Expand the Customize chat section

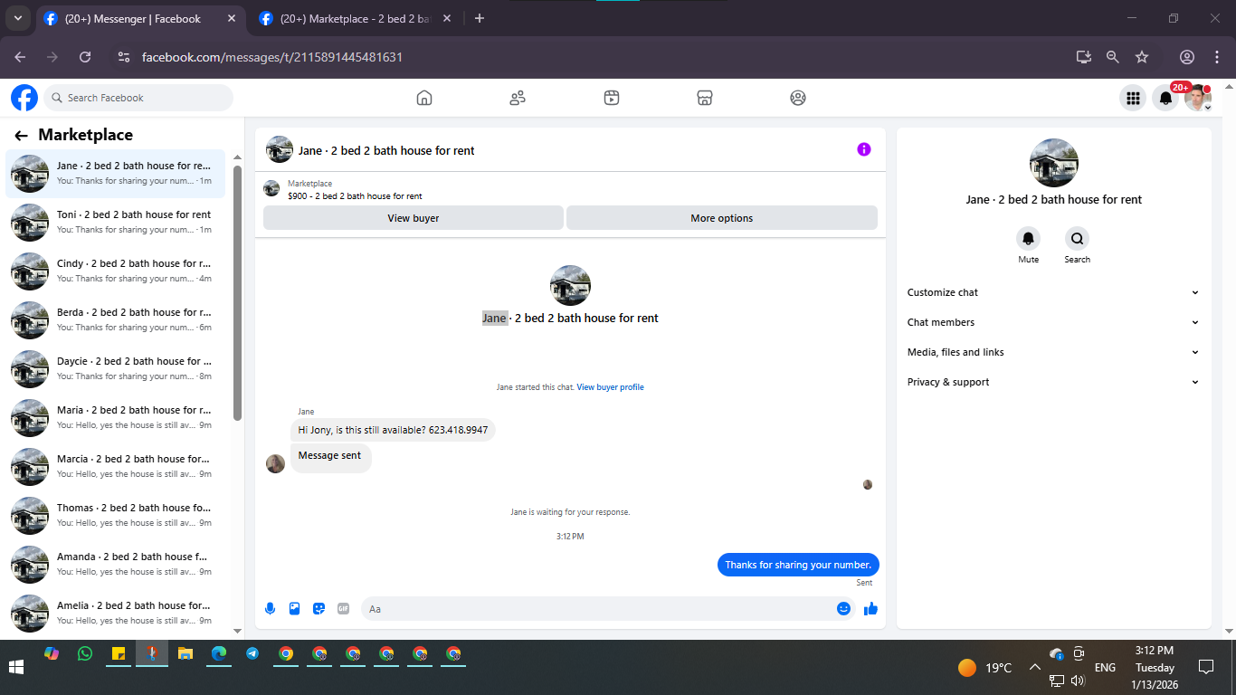point(1054,292)
